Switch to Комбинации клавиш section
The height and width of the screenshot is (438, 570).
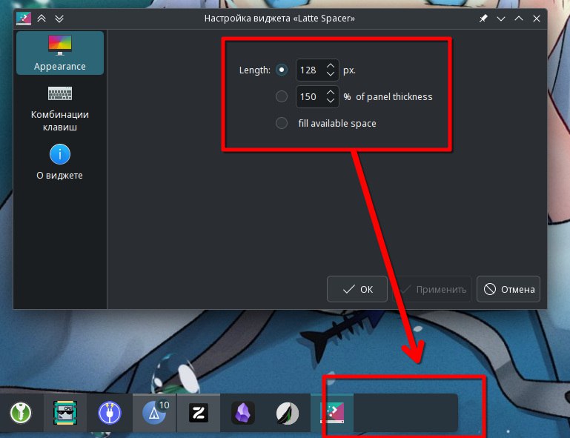pos(59,108)
